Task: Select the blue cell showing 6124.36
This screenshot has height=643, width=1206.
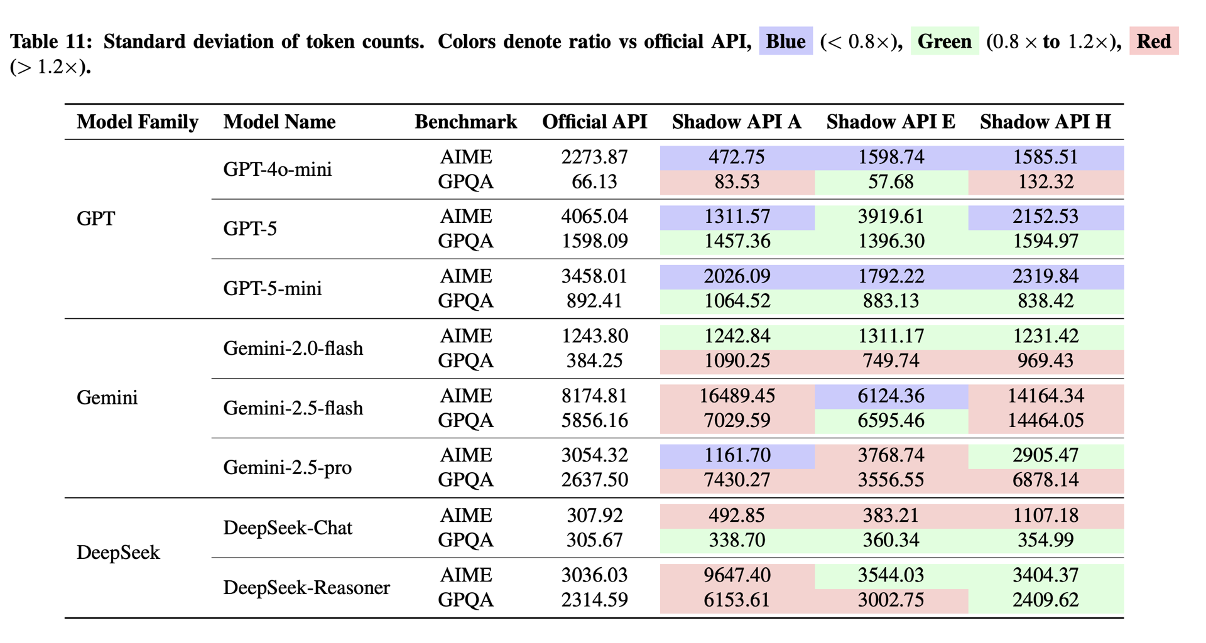Action: point(891,396)
